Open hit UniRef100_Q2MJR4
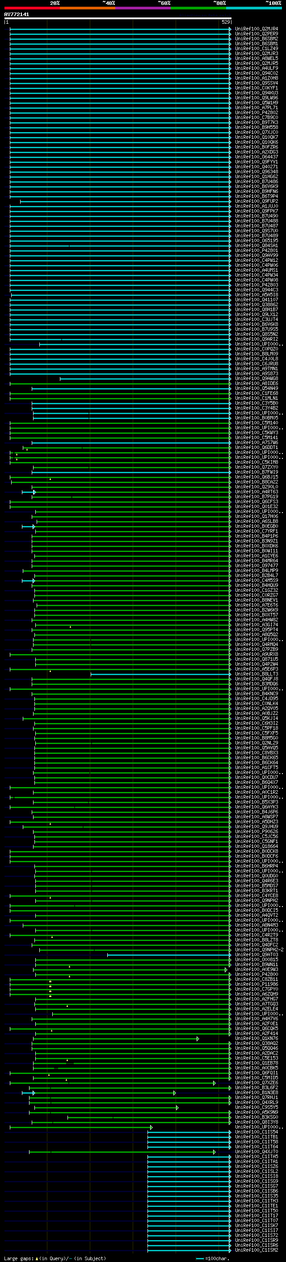Image resolution: width=286 pixels, height=1262 pixels. click(257, 30)
